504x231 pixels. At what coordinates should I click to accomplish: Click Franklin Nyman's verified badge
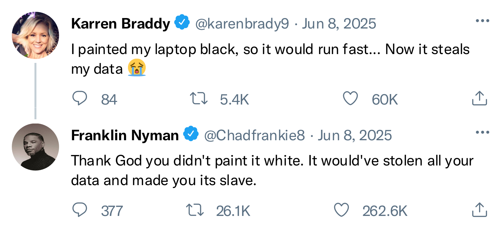tap(191, 135)
